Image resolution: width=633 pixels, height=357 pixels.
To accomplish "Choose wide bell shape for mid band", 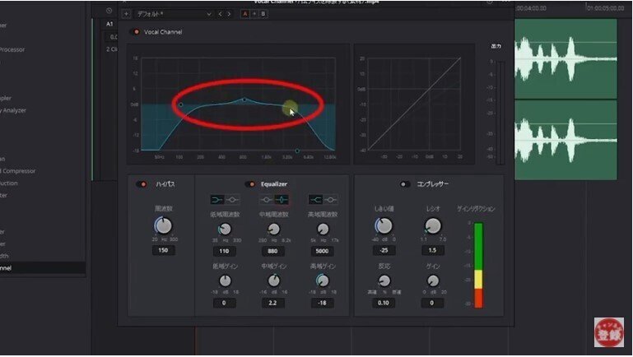I will (x=266, y=200).
